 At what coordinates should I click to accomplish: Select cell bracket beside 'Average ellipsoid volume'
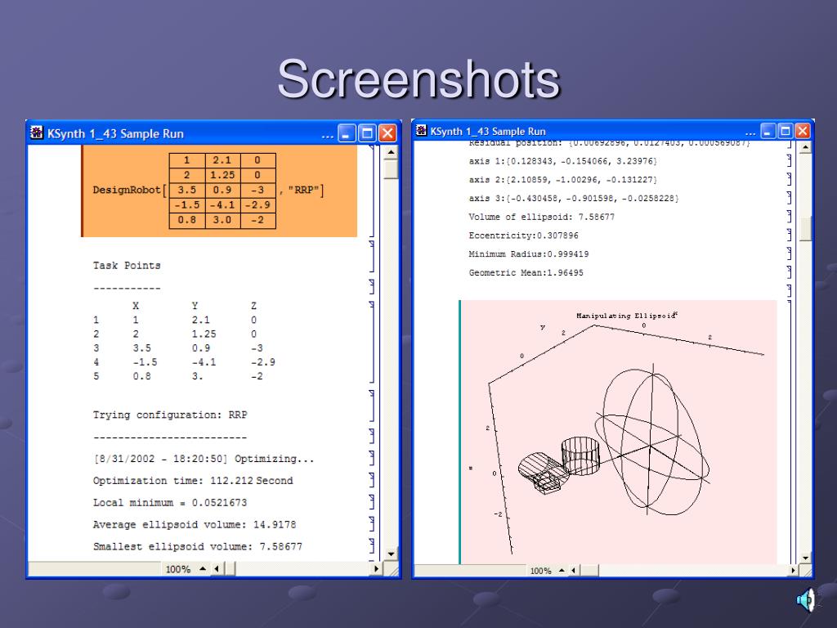click(372, 523)
